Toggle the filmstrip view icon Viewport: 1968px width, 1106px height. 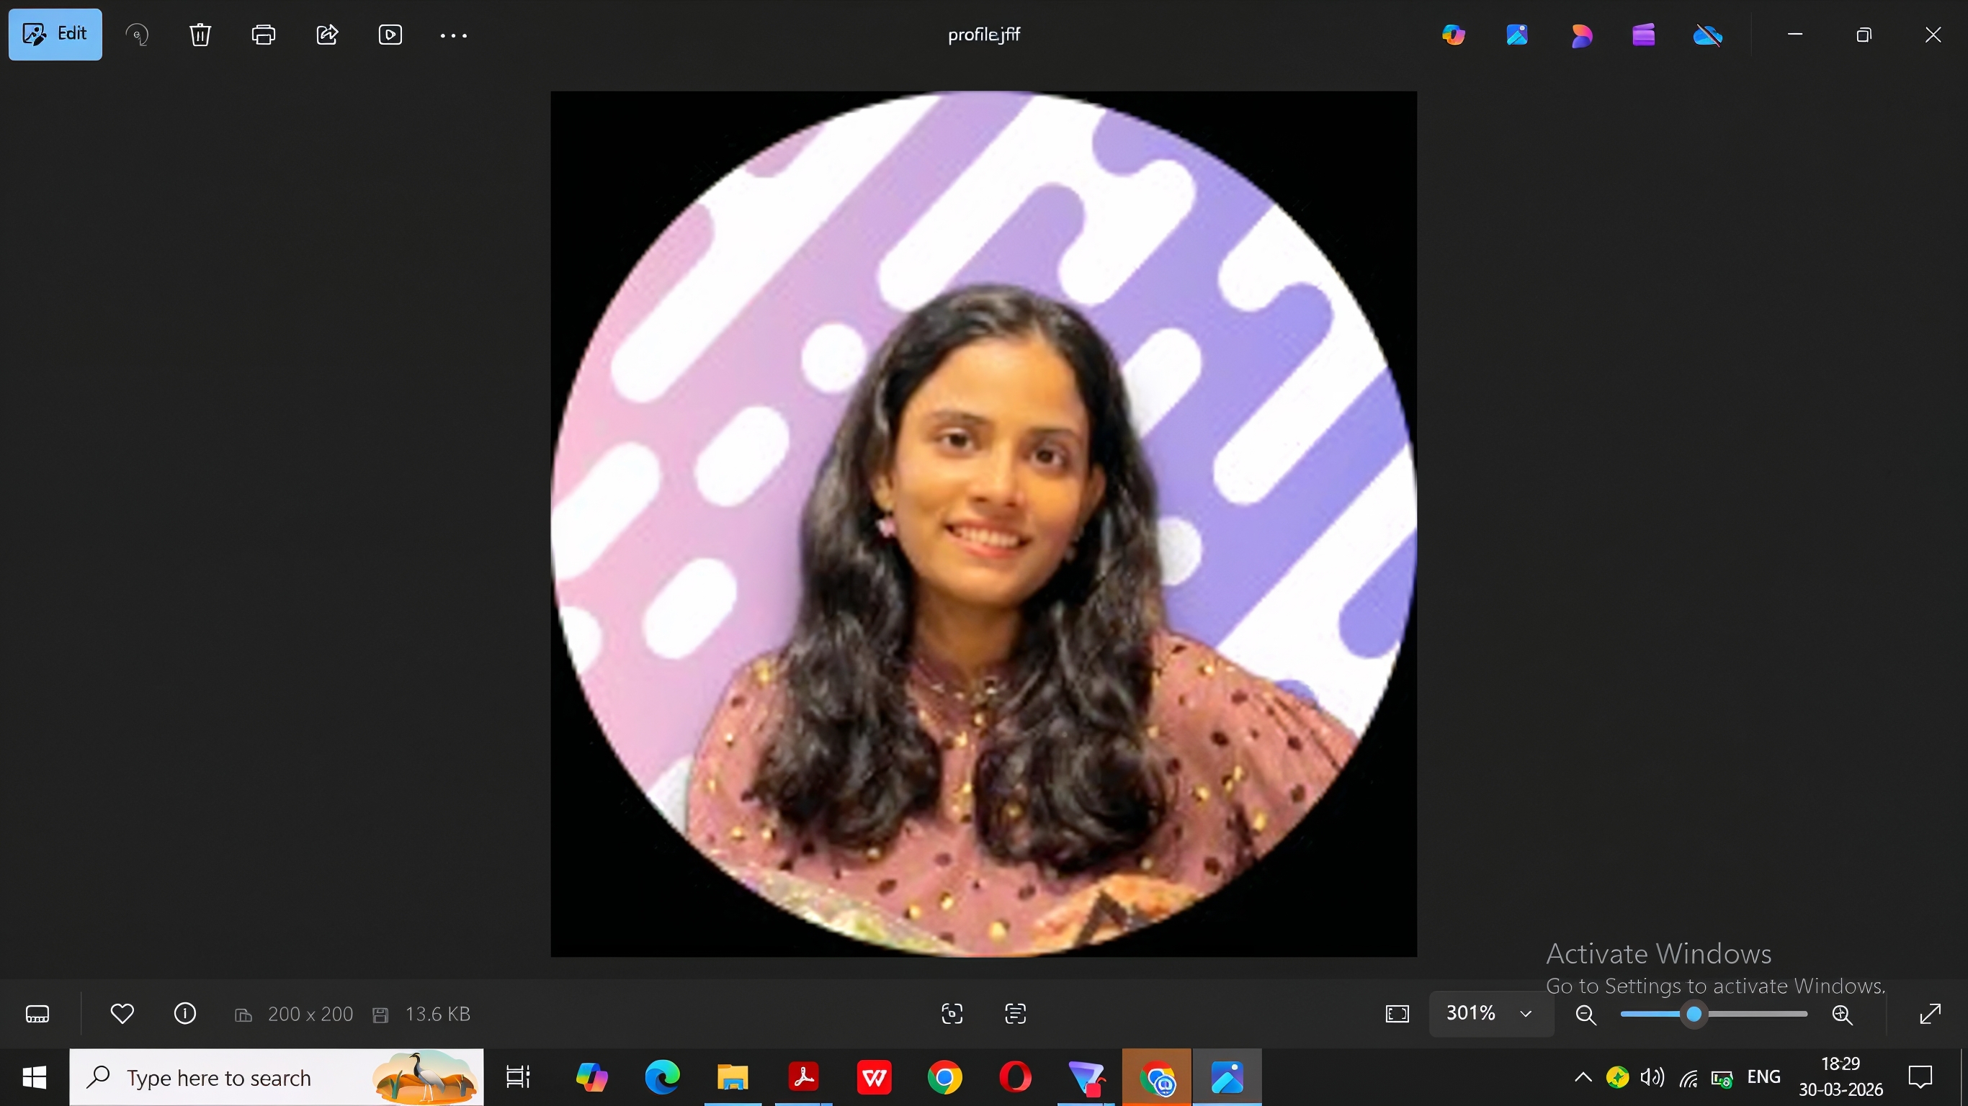pos(37,1014)
